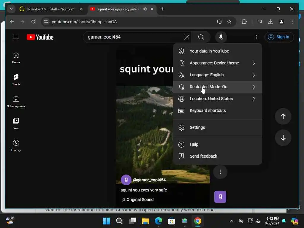Screen dimensions: 304x228
Task: Open Chrome three-dot menu
Action: (x=292, y=22)
